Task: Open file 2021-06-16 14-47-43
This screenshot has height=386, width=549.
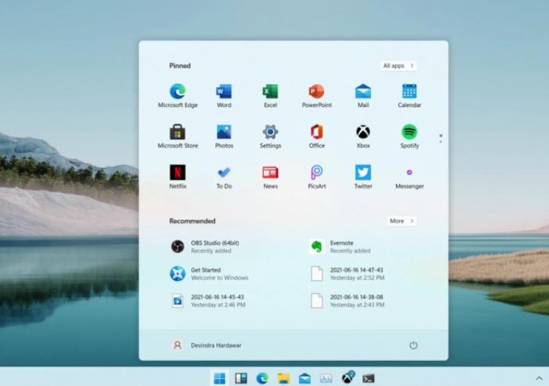Action: coord(348,273)
